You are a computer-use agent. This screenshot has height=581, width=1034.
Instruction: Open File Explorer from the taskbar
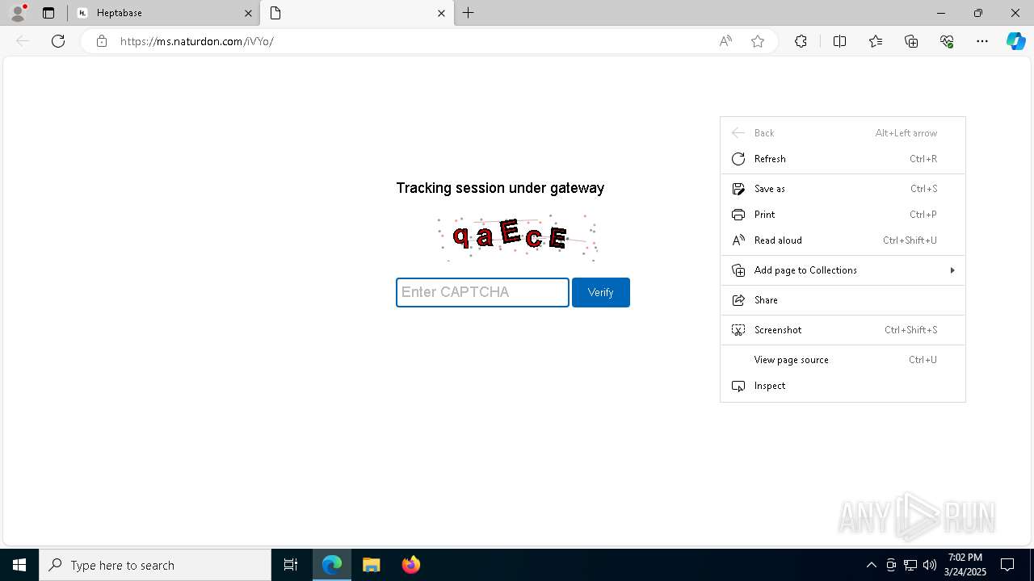coord(372,565)
